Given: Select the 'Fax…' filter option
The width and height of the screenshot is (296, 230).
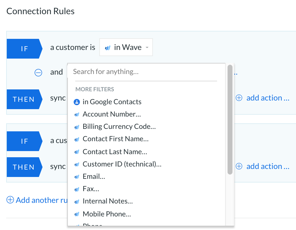Looking at the screenshot, I should (91, 189).
